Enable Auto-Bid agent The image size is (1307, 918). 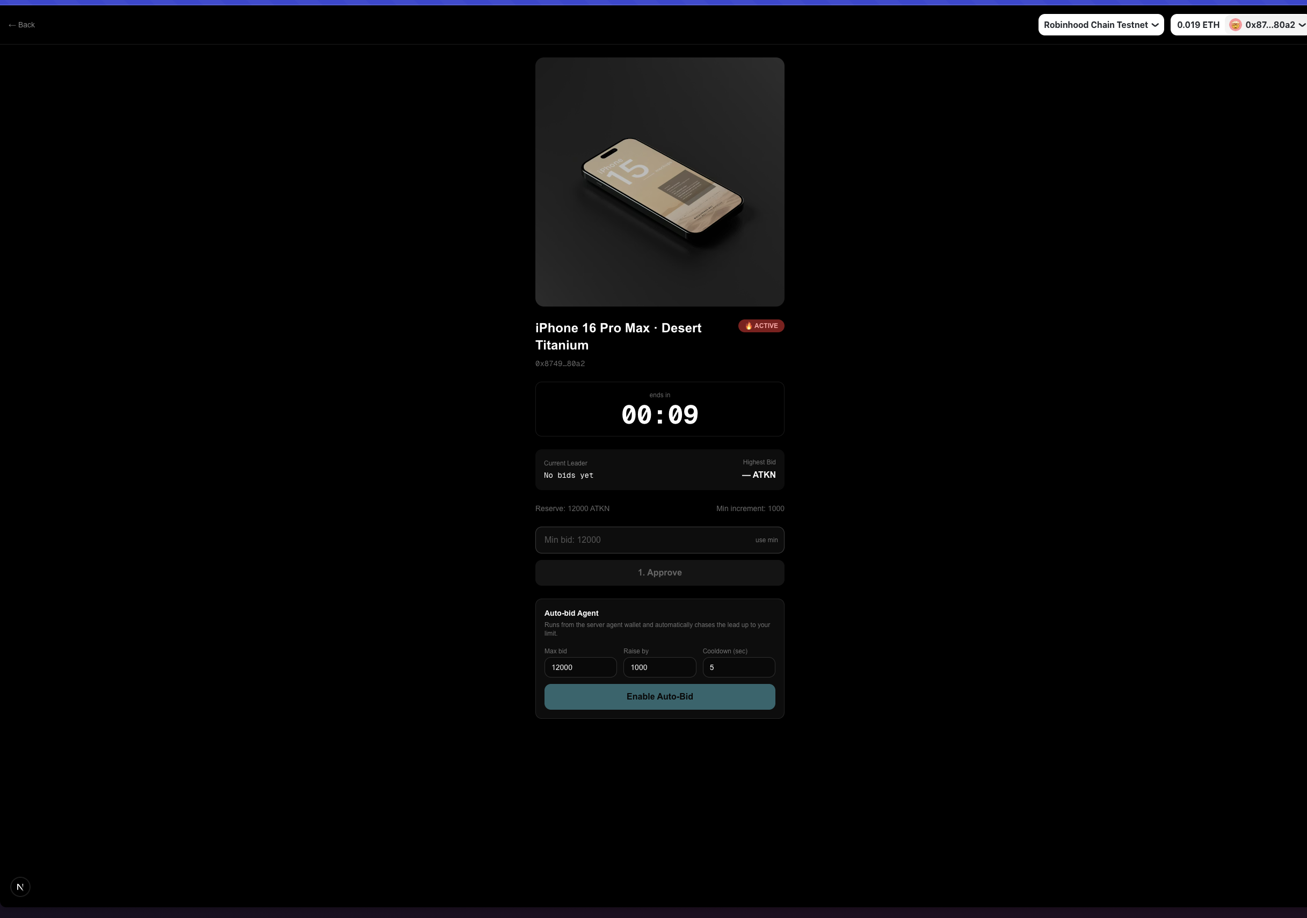click(x=659, y=697)
